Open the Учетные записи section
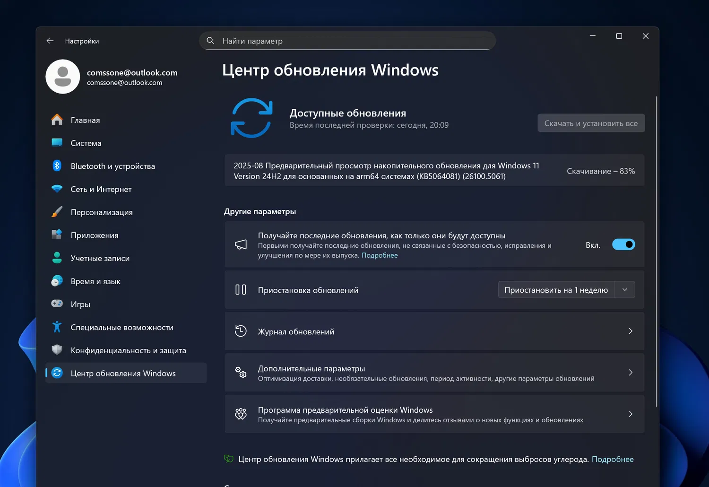Image resolution: width=709 pixels, height=487 pixels. pos(126,258)
